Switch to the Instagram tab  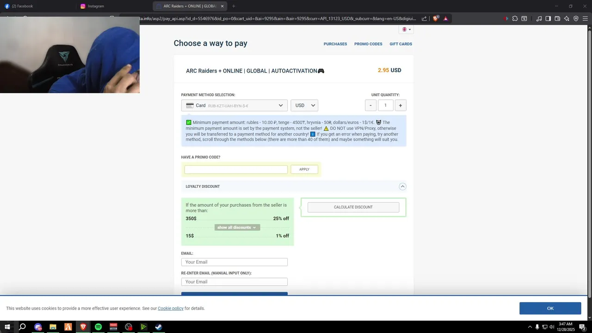pos(114,6)
